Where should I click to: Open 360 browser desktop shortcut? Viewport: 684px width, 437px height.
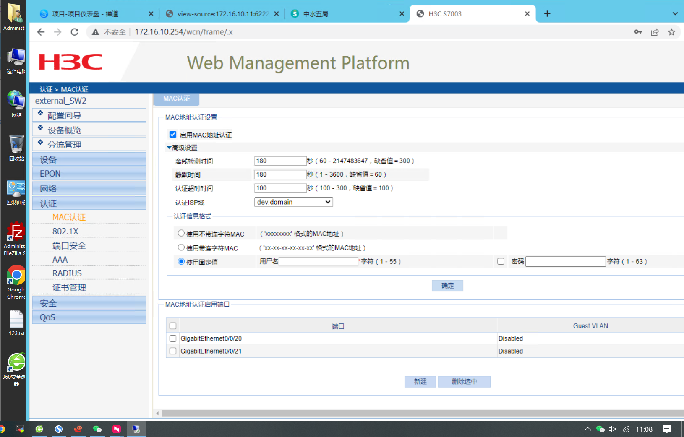click(16, 369)
